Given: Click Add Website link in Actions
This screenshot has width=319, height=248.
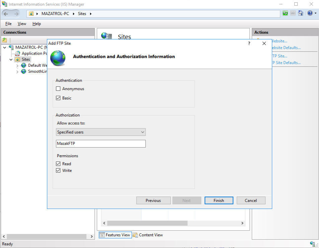Looking at the screenshot, I should (x=280, y=41).
